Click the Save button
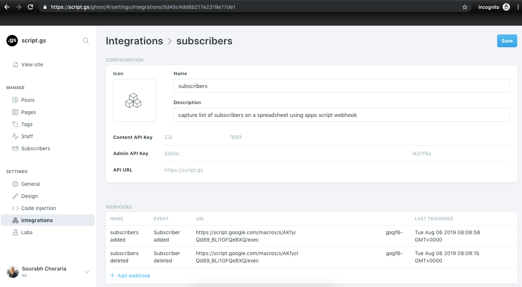The height and width of the screenshot is (287, 522). [x=507, y=41]
